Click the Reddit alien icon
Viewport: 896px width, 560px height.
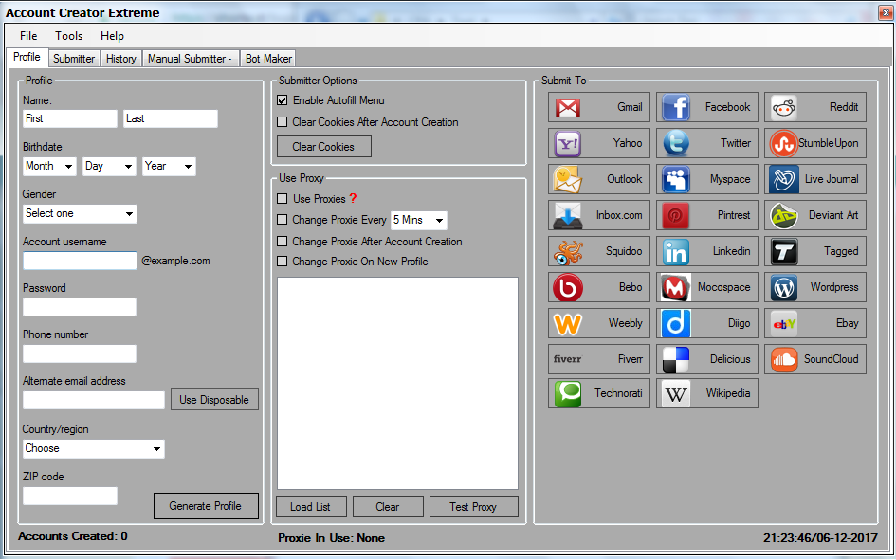784,107
